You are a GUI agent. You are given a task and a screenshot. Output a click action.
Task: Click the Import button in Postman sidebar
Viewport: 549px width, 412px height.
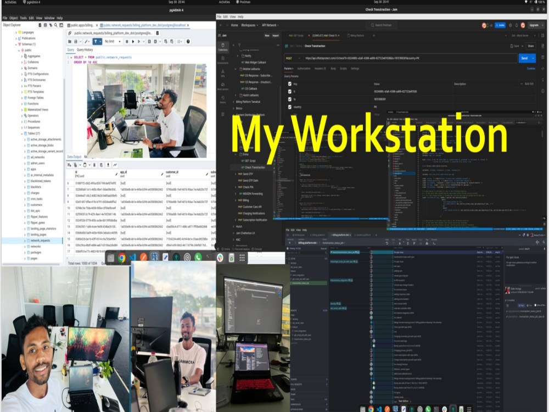[276, 35]
